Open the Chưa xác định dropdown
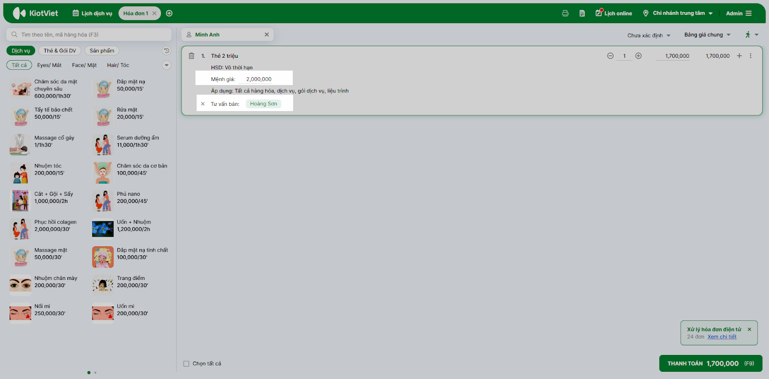 [649, 35]
